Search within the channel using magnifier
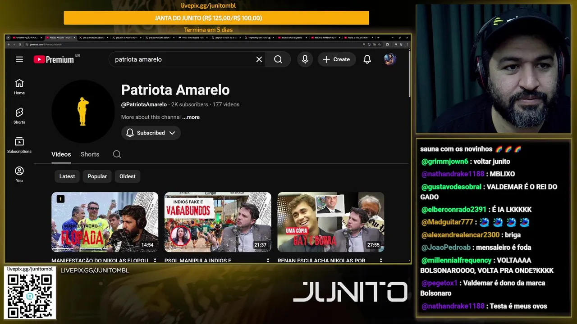 (x=117, y=154)
